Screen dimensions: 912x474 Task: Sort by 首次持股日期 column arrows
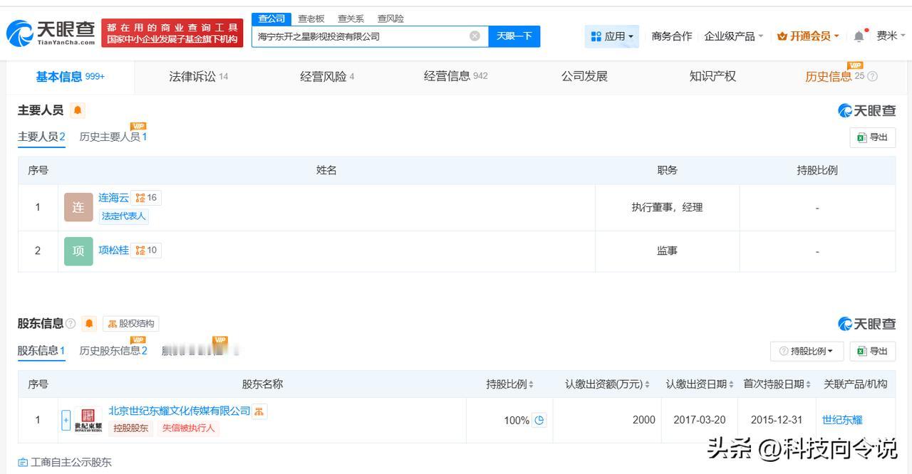pos(808,384)
